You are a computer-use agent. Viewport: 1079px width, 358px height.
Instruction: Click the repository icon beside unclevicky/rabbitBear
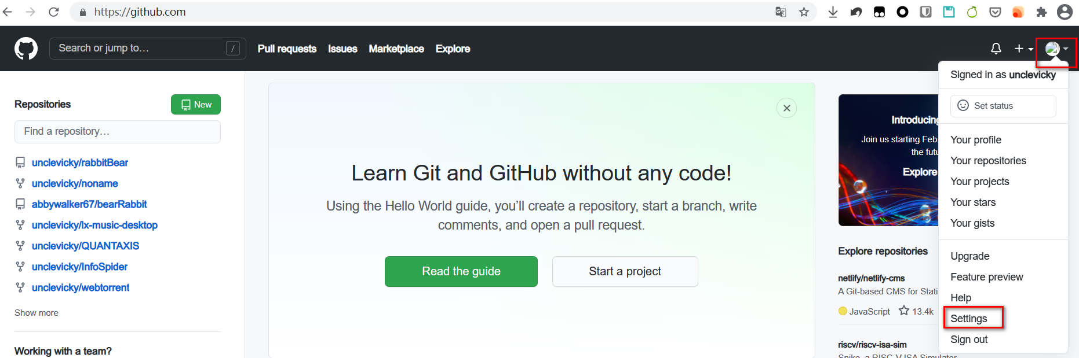point(20,163)
